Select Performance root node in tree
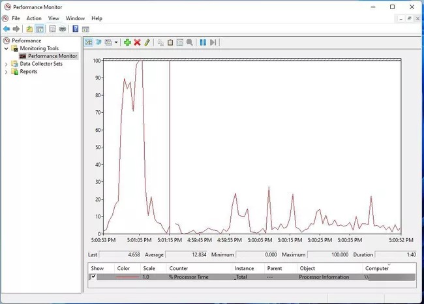This screenshot has width=424, height=304. (x=27, y=40)
